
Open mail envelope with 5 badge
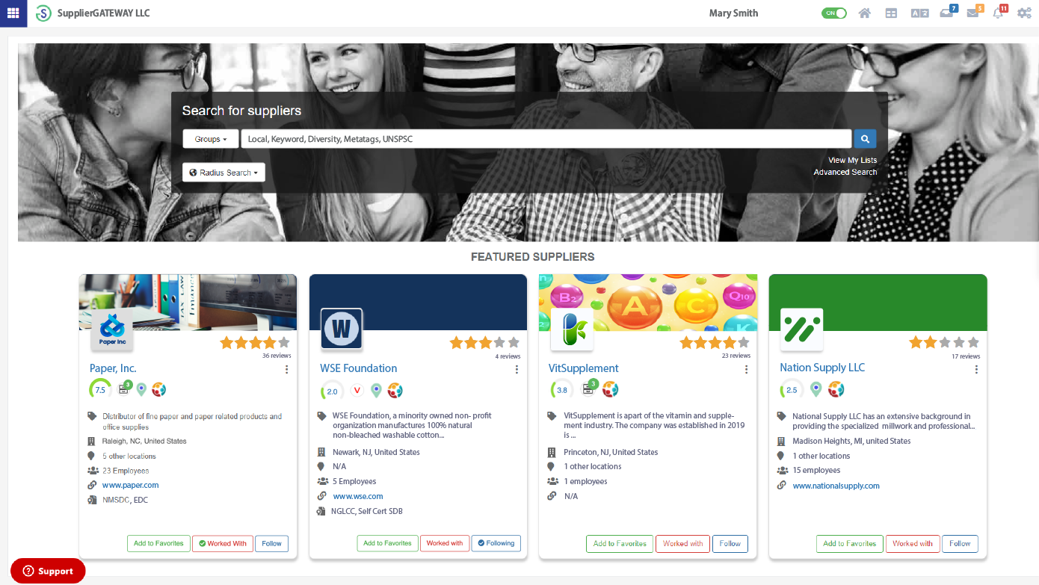972,13
